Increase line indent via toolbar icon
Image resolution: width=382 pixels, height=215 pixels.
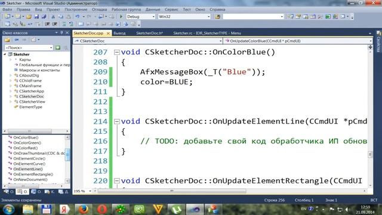click(55, 24)
